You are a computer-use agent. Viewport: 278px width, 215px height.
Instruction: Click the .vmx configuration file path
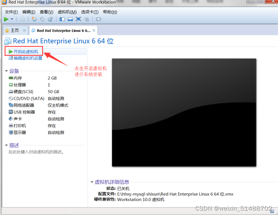pos(175,194)
